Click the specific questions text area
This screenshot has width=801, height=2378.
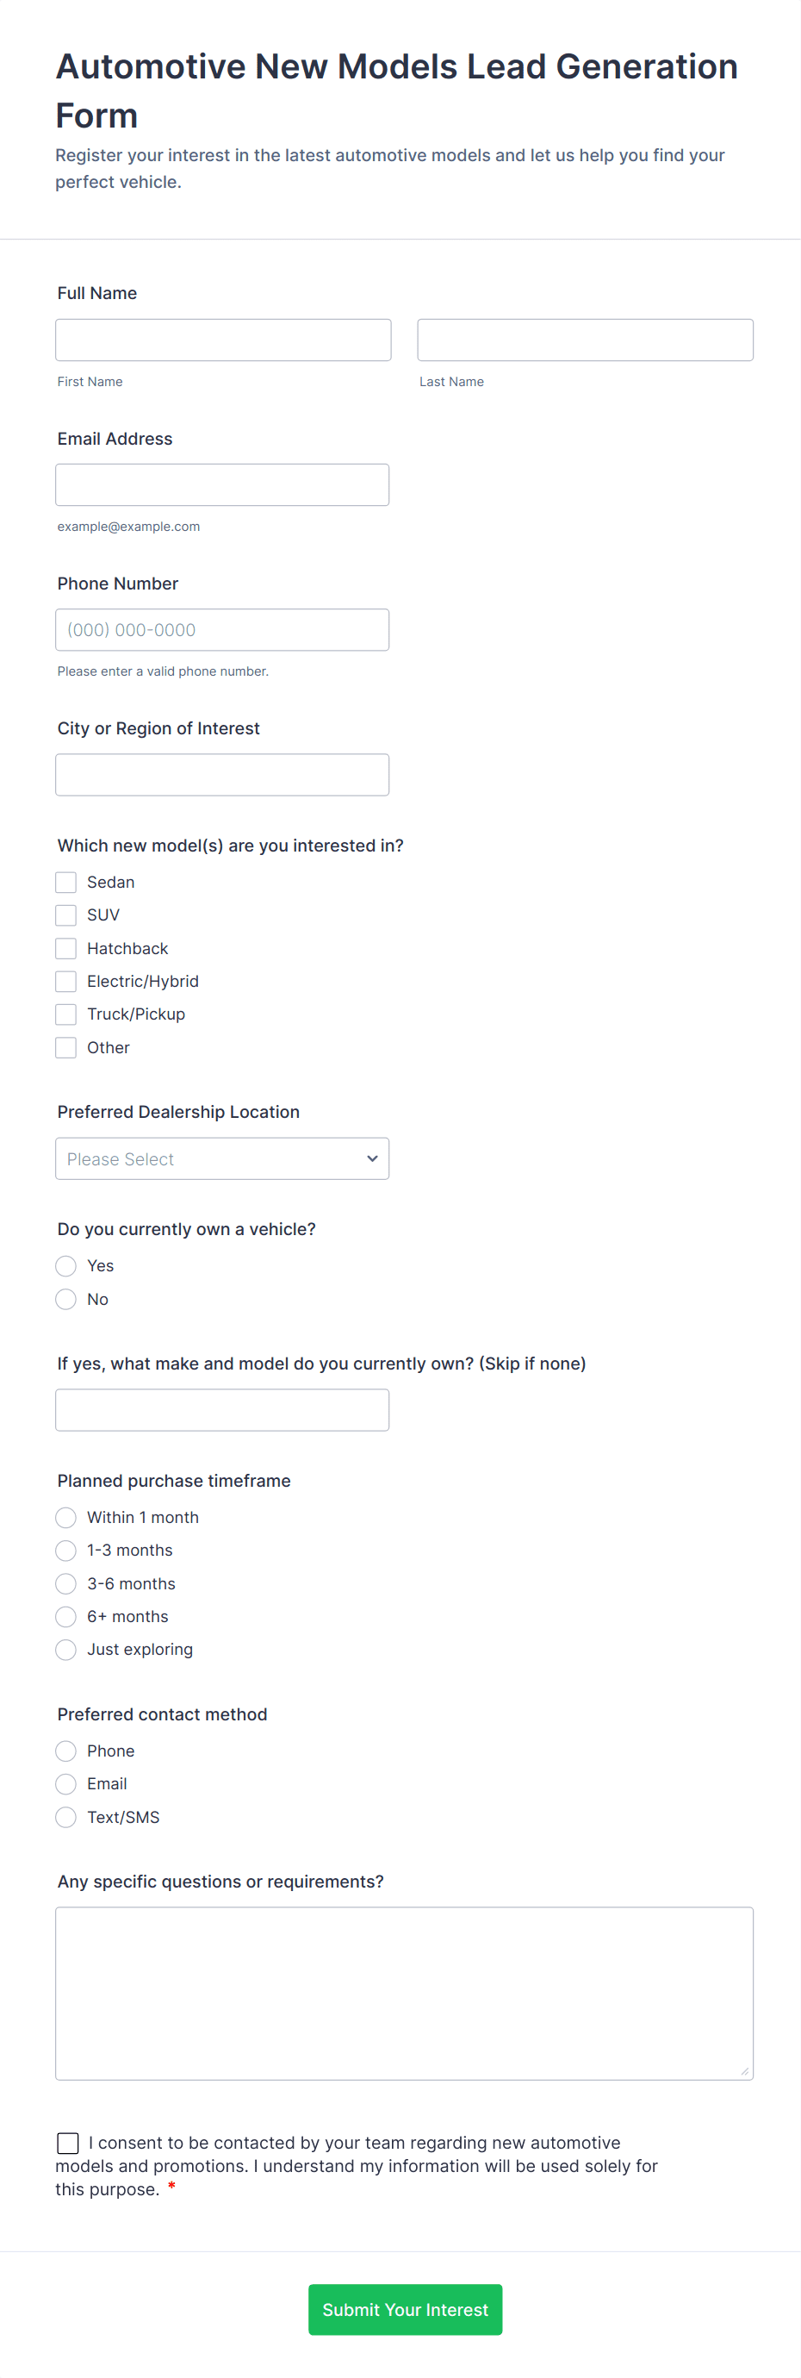pyautogui.click(x=403, y=1993)
